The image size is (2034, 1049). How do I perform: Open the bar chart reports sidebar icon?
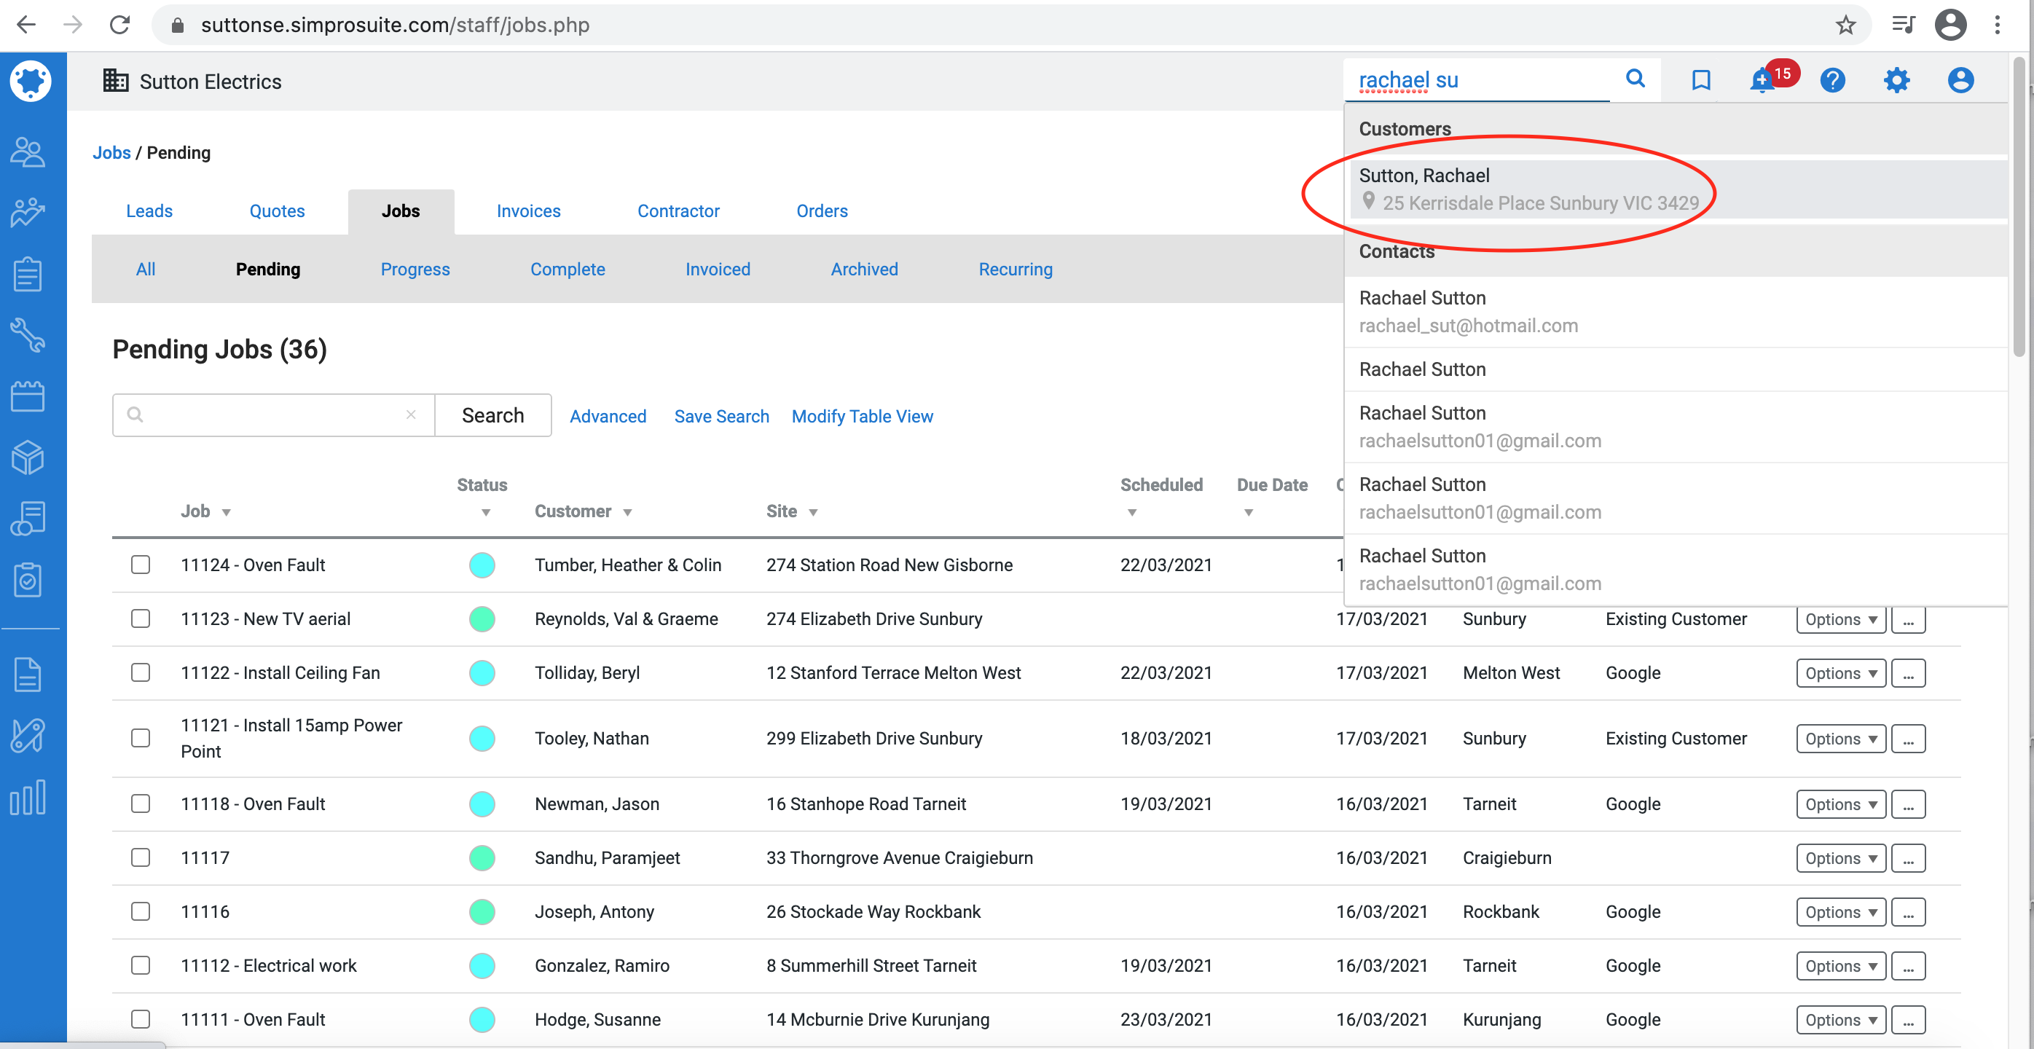click(28, 798)
